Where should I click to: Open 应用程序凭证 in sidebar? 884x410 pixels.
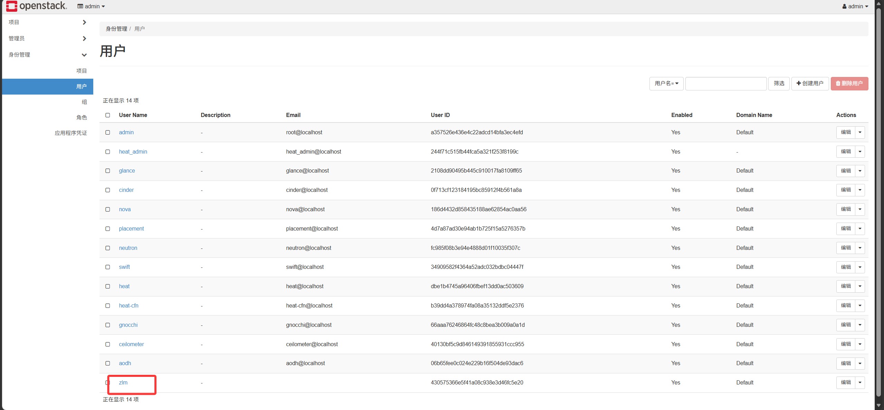[71, 133]
